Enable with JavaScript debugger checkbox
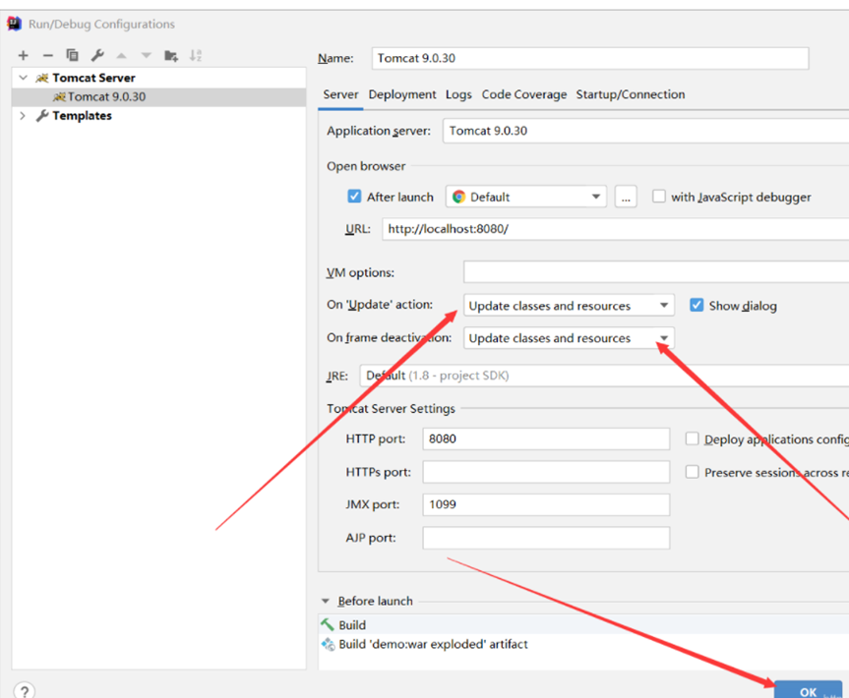 pos(659,197)
